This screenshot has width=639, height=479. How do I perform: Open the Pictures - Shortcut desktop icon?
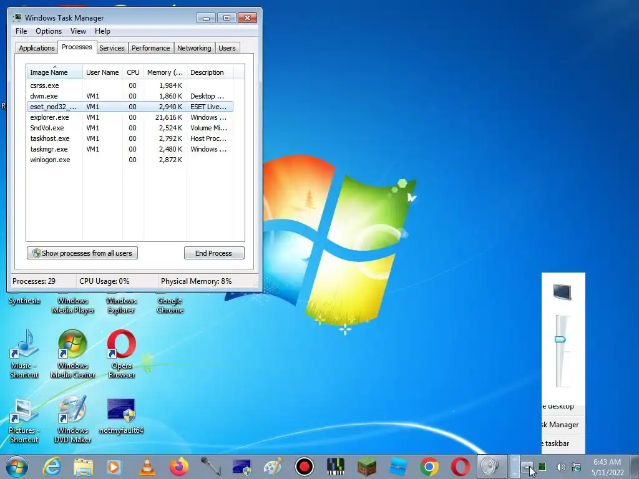(x=24, y=420)
